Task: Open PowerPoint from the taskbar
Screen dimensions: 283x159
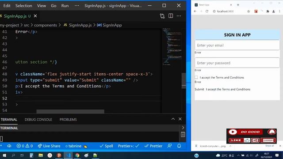Action: 59,155
